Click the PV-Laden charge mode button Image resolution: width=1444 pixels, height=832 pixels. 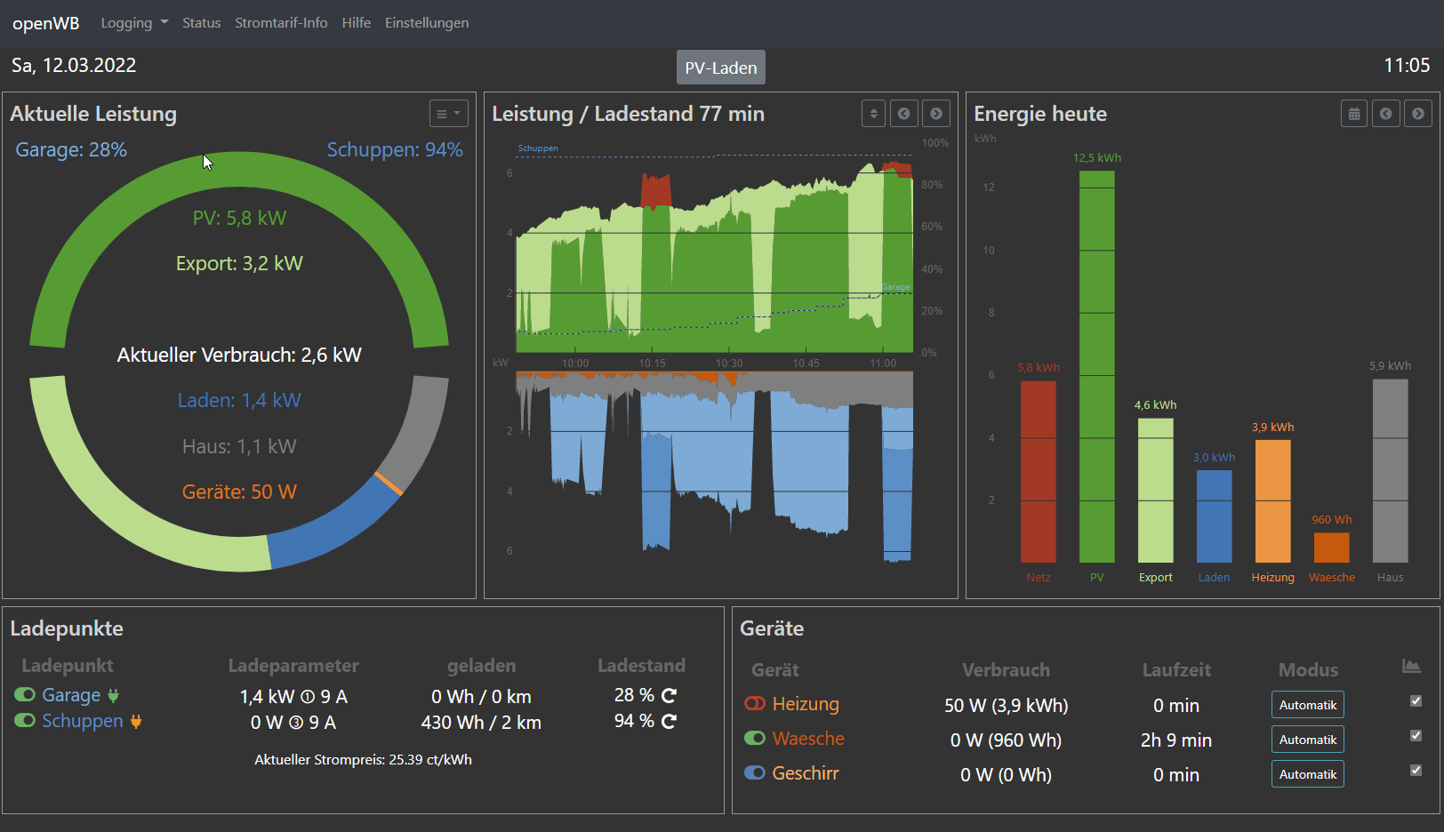coord(720,68)
